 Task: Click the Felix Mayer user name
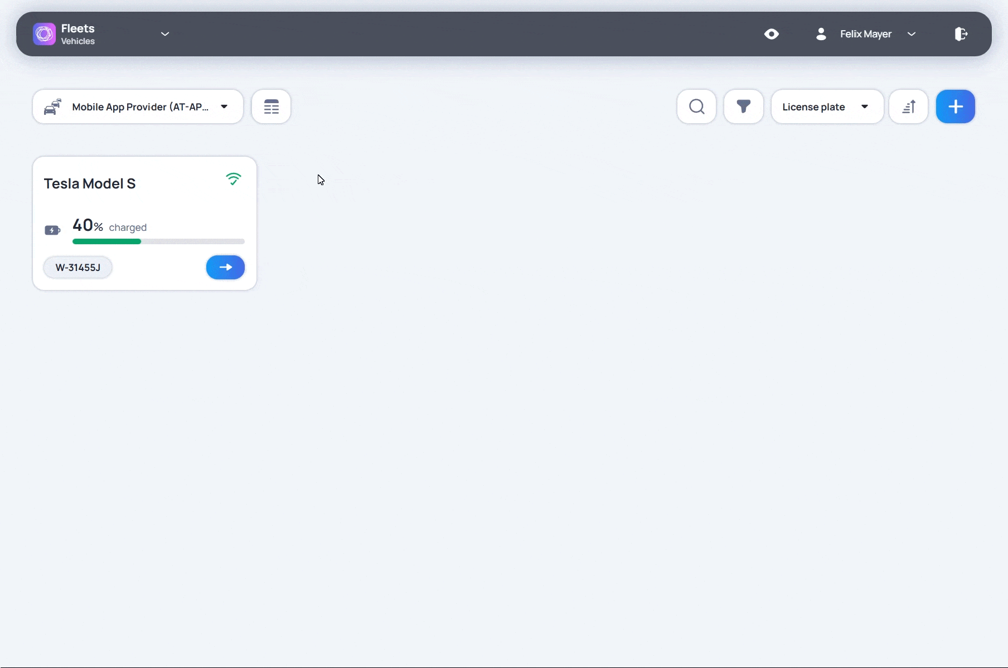pos(866,34)
